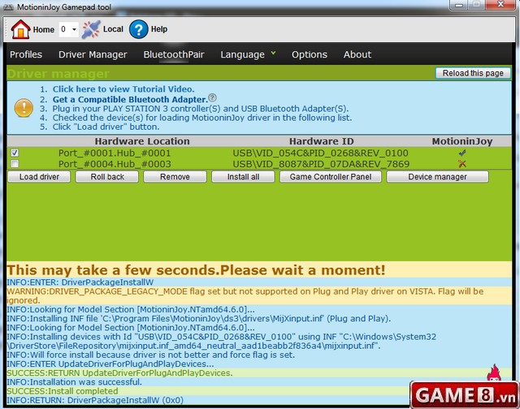Click the Home label in the toolbar
520x409 pixels.
click(x=43, y=29)
